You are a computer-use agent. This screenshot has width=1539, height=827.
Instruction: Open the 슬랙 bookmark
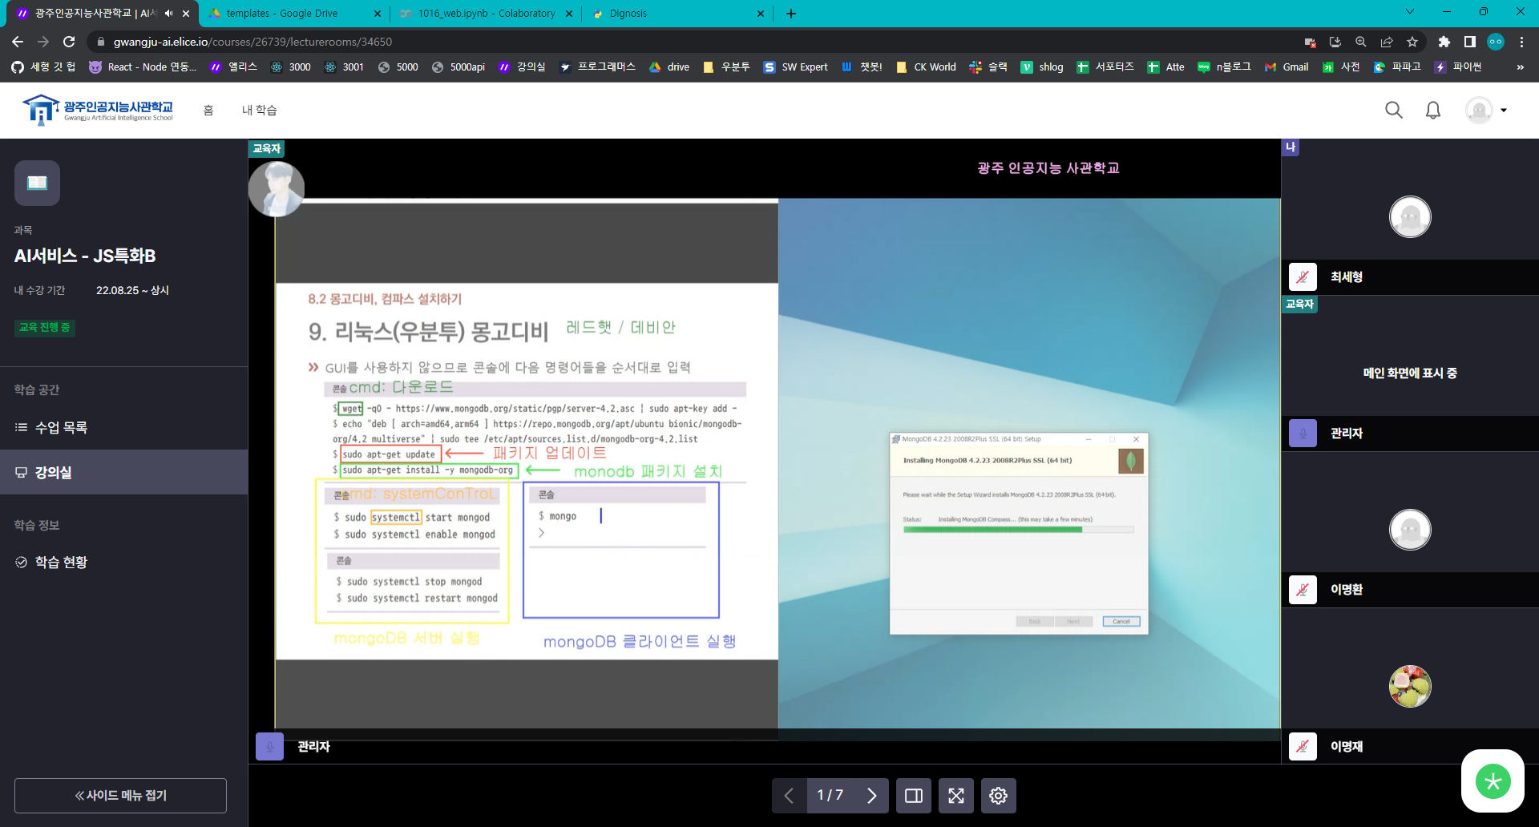click(x=988, y=67)
